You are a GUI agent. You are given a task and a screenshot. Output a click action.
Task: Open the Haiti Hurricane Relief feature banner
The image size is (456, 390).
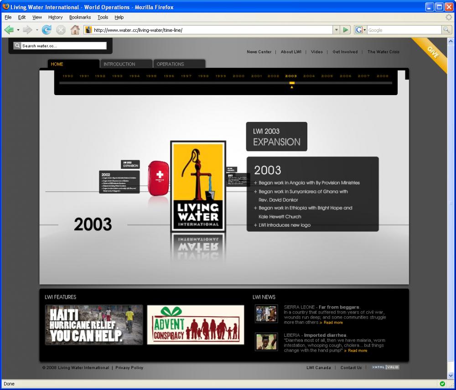click(x=94, y=325)
